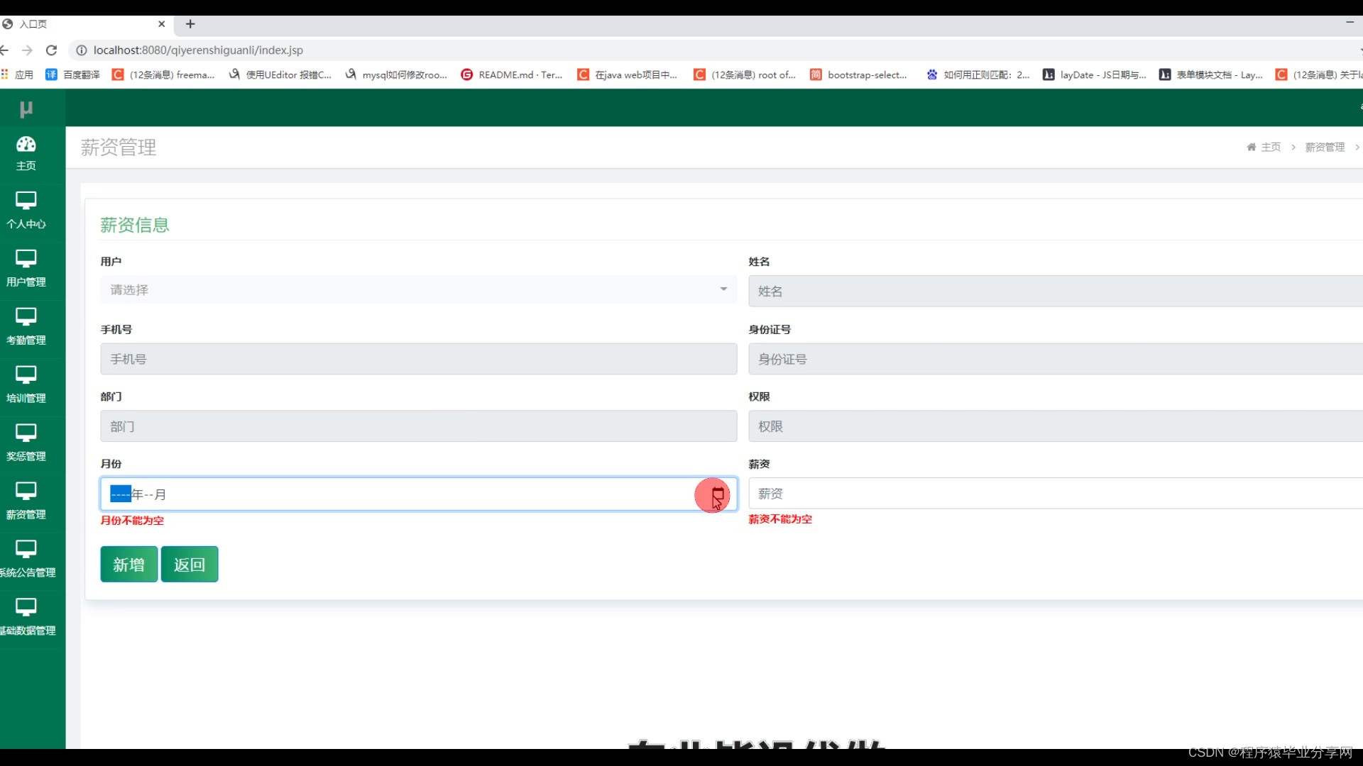
Task: Click the calendar picker icon in 月份 field
Action: click(x=718, y=494)
